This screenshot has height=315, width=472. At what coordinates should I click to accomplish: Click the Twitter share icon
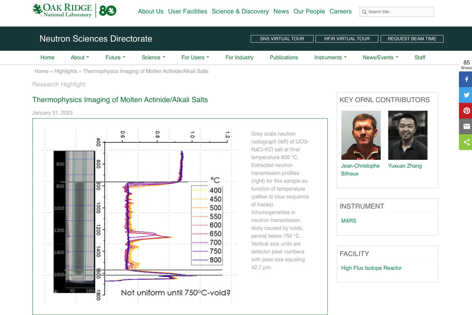pyautogui.click(x=466, y=95)
